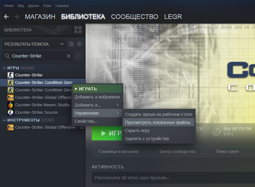The image size is (255, 187).
Task: Go to БИБЛИОТЕКА tab
Action: tap(83, 17)
